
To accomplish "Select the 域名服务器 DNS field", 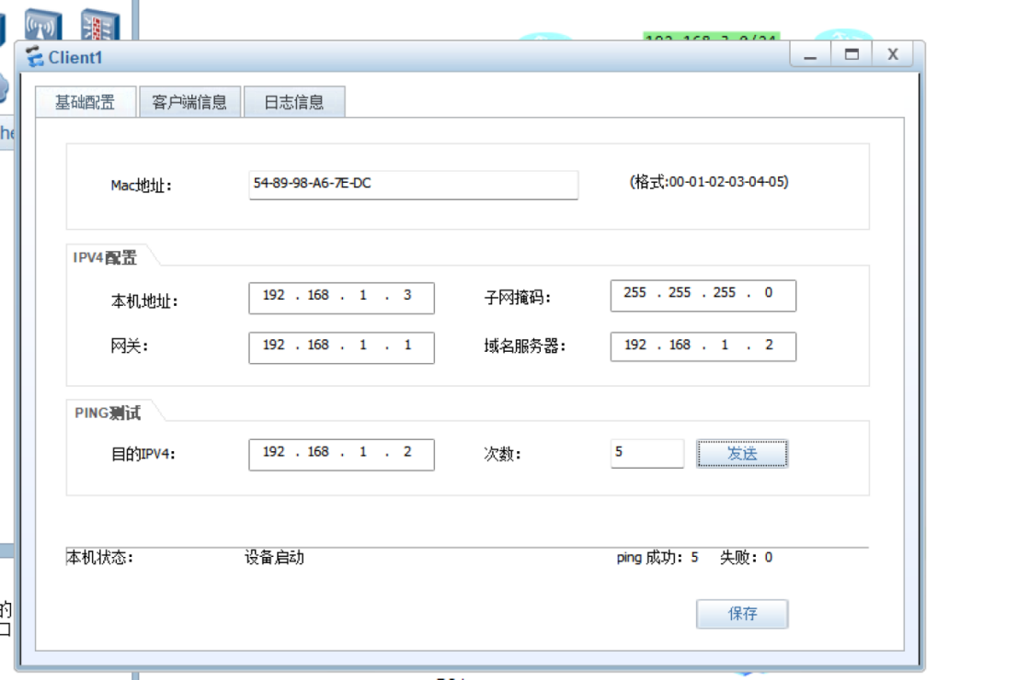I will coord(703,346).
